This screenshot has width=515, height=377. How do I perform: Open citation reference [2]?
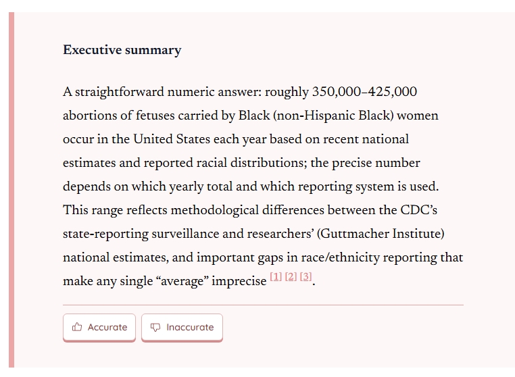tap(291, 277)
